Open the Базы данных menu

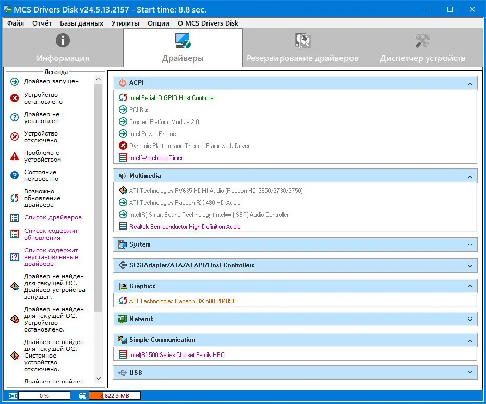pyautogui.click(x=81, y=23)
